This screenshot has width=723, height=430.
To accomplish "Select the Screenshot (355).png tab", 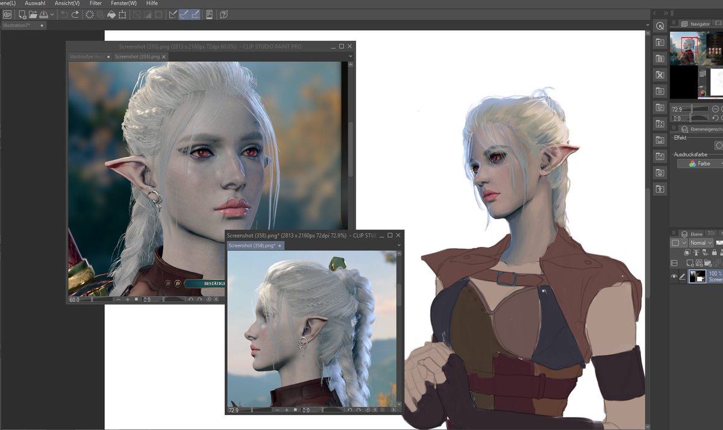I will point(140,57).
